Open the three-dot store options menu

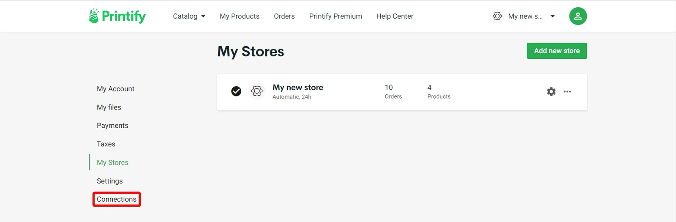567,91
